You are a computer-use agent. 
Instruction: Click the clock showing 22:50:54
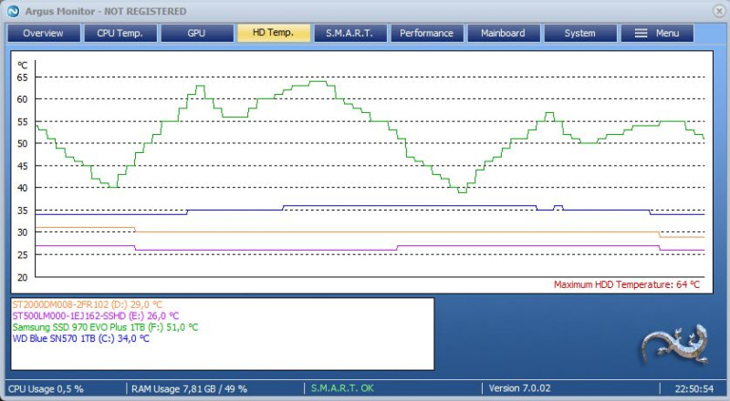coord(694,388)
